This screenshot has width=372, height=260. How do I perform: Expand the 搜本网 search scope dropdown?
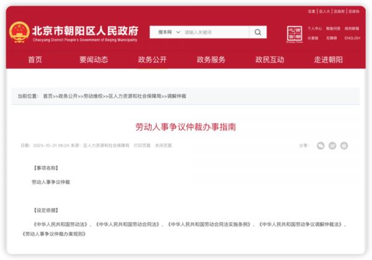pyautogui.click(x=168, y=32)
